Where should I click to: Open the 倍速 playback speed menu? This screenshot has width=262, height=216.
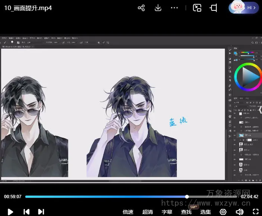pos(128,212)
